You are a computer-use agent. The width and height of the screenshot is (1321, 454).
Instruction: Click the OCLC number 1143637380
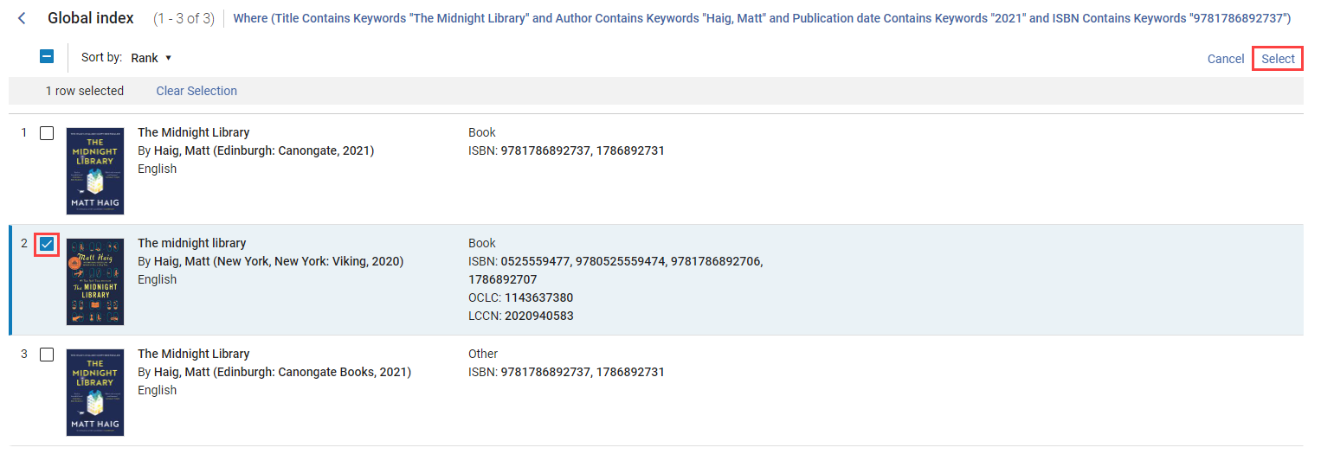(x=538, y=297)
